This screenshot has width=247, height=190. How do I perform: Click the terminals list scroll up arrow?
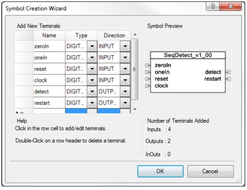[x=135, y=35]
